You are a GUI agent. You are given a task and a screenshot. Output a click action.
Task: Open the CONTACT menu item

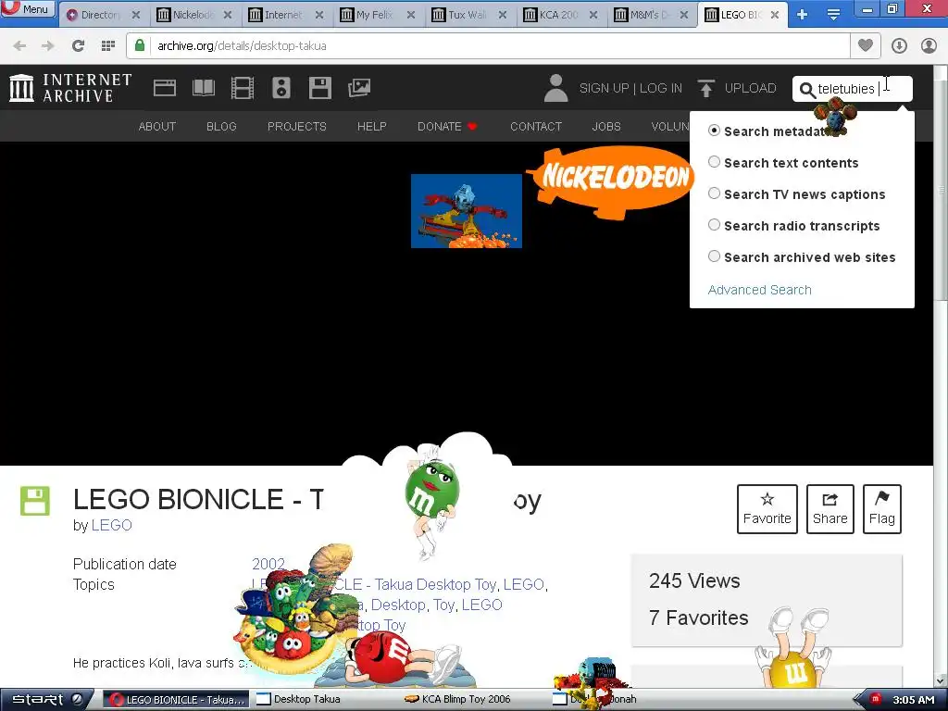(536, 126)
